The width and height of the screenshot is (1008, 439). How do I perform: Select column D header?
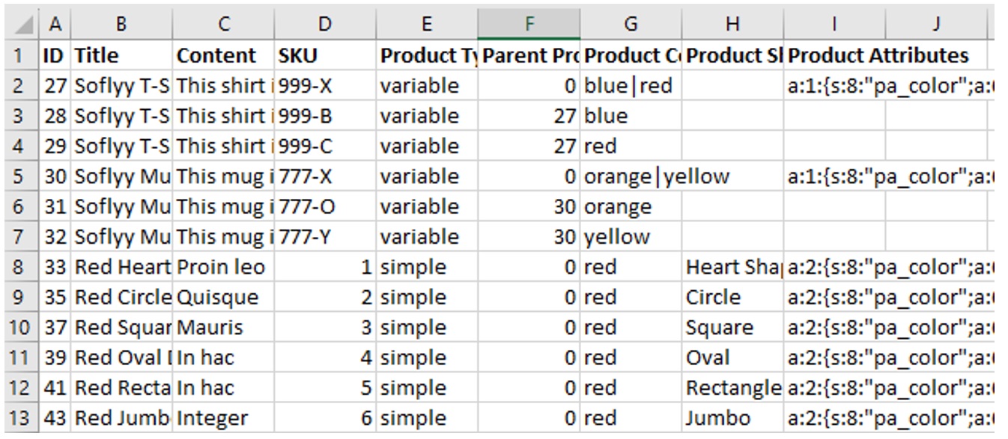(x=325, y=25)
